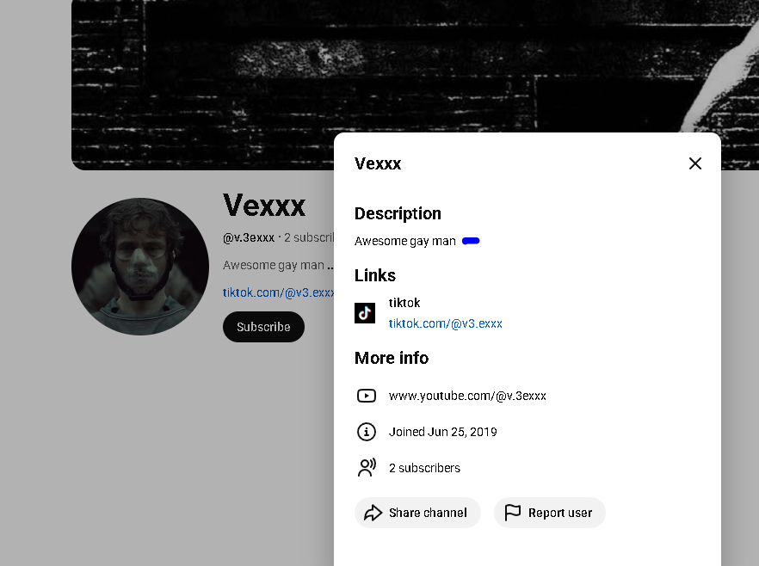This screenshot has width=759, height=566.
Task: Click the share arrow icon
Action: tap(373, 513)
